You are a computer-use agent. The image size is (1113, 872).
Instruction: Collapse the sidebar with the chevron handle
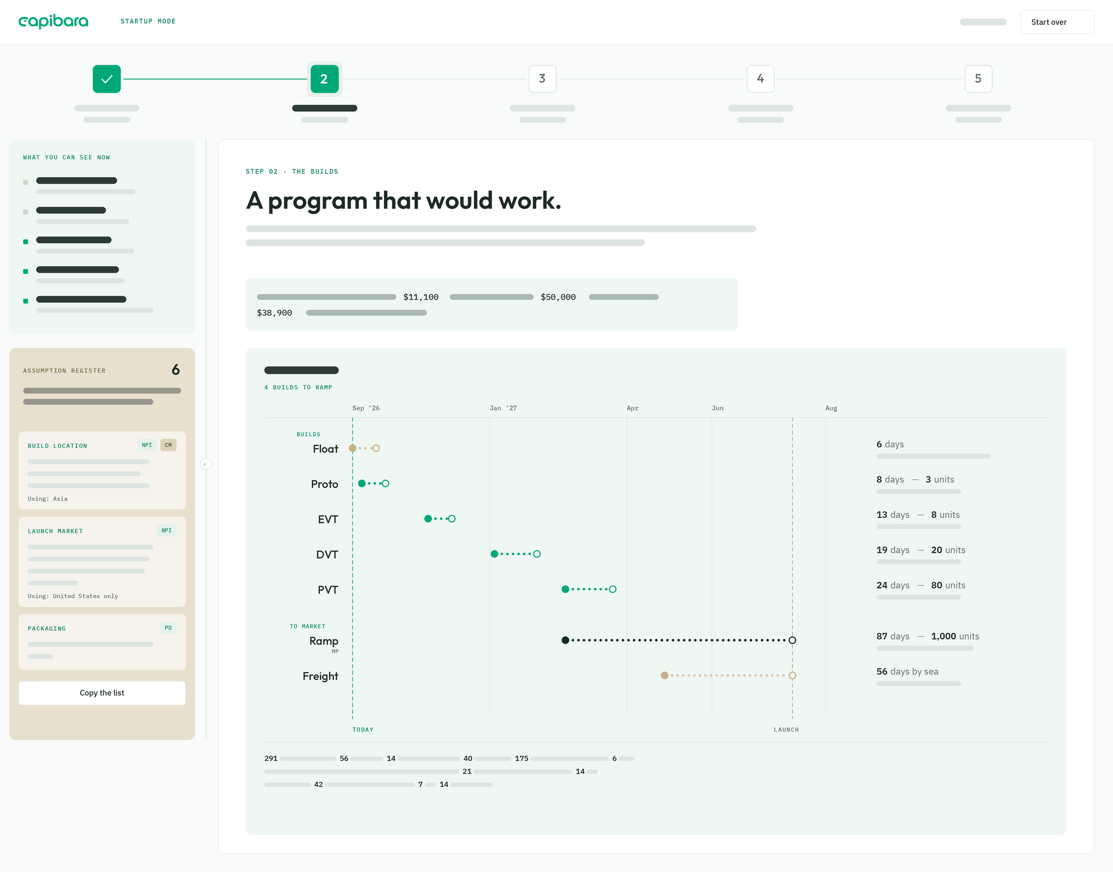[x=205, y=464]
